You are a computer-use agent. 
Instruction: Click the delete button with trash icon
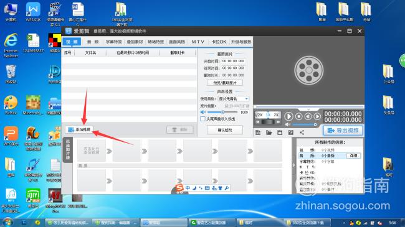tap(180, 130)
